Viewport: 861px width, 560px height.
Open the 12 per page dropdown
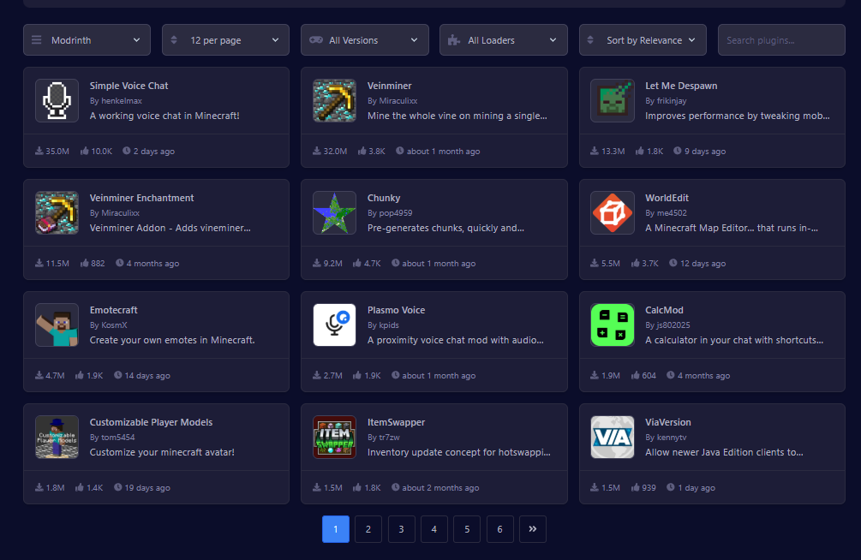pyautogui.click(x=225, y=39)
